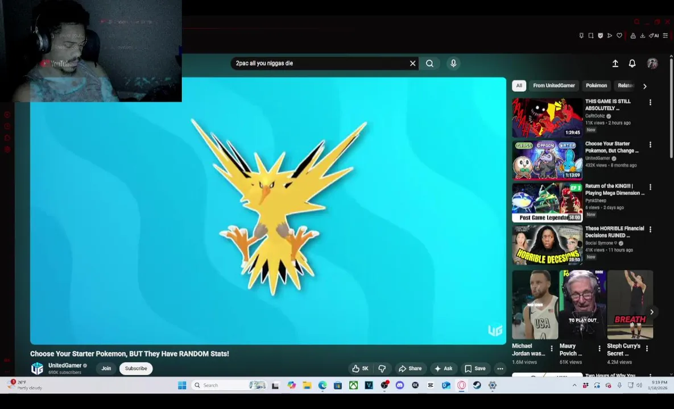Screen dimensions: 674x409
Task: Click the Join button
Action: point(106,369)
